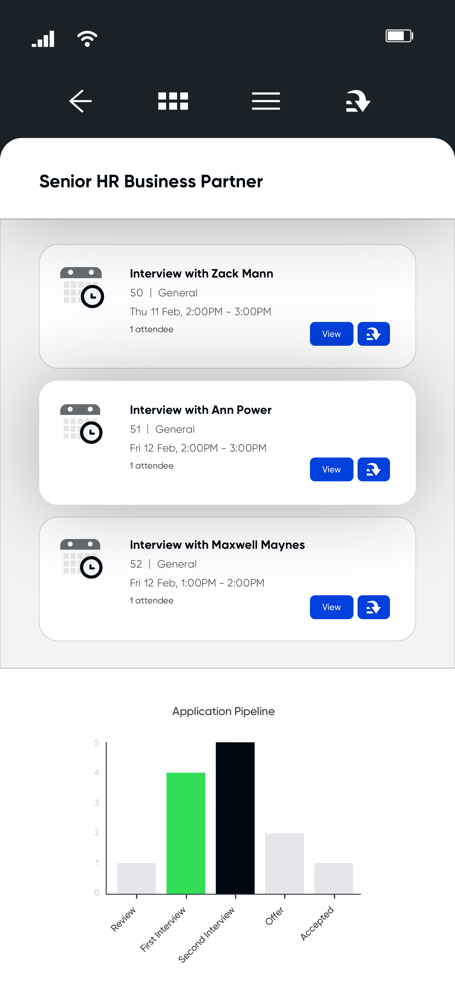Select the green First Interview bar
This screenshot has height=987, width=455.
click(186, 833)
